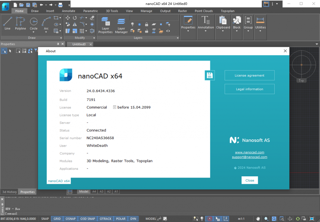The width and height of the screenshot is (320, 222).
Task: Click the Close button in About dialog
Action: tap(250, 180)
